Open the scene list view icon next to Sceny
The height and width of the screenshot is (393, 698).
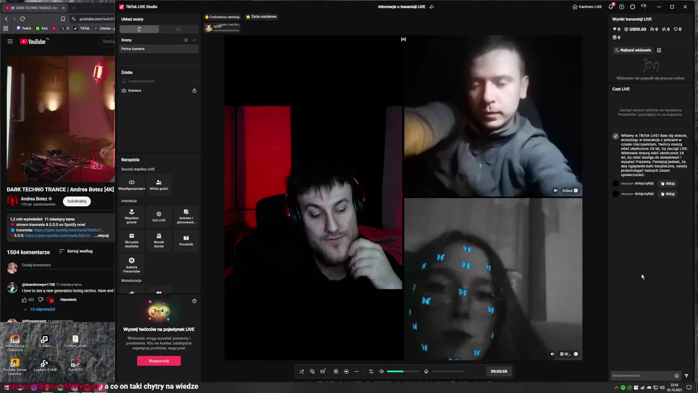click(x=185, y=40)
